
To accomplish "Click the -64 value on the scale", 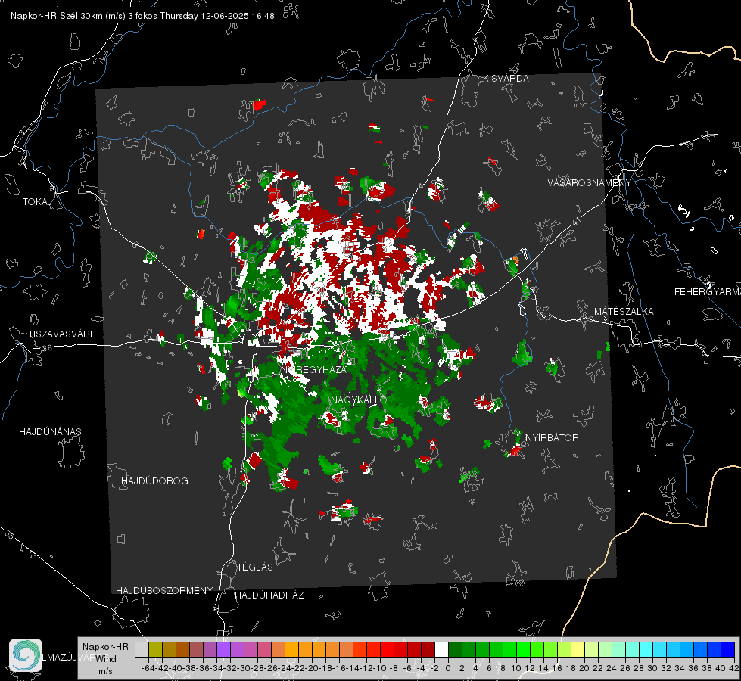I will point(148,668).
